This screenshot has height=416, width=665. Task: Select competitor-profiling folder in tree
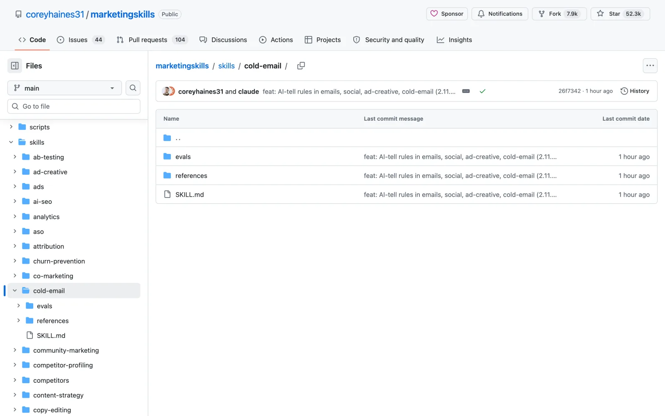click(63, 365)
